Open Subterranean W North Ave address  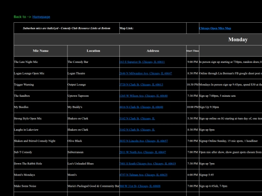[x=143, y=152]
